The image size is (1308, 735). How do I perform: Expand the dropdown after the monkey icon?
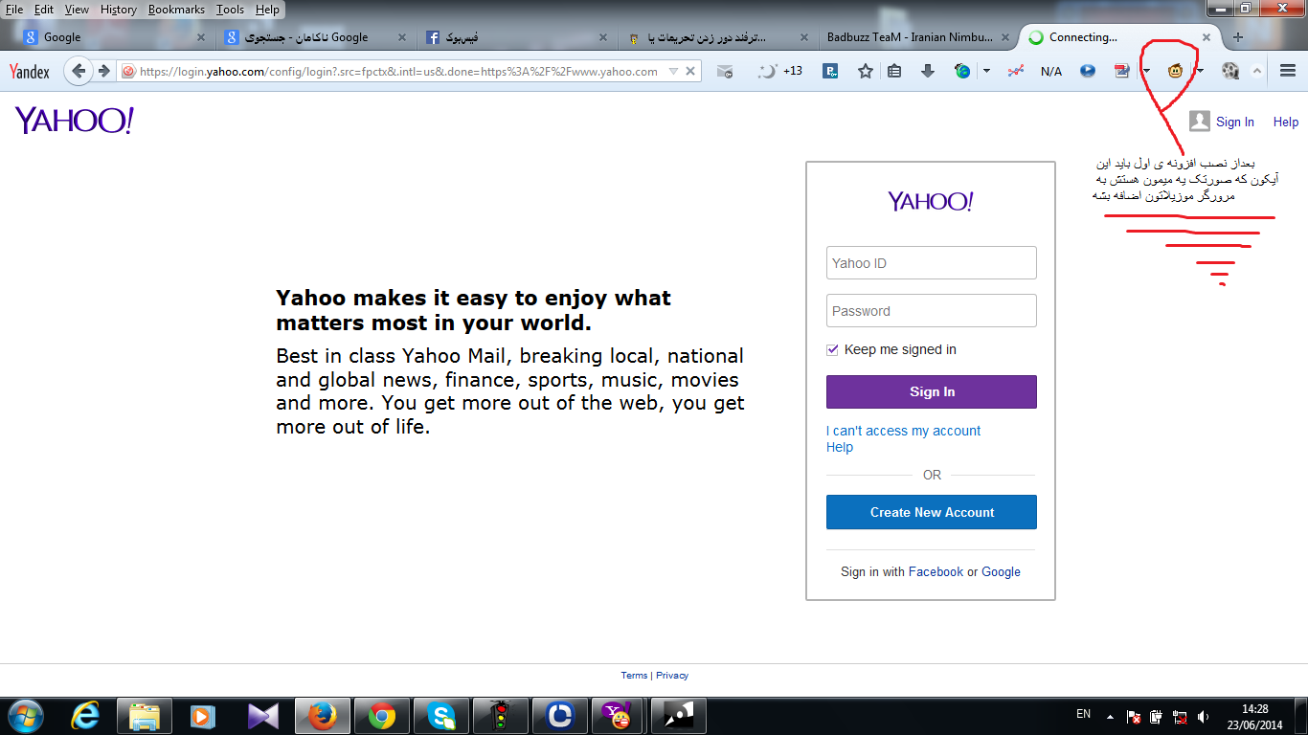(x=1200, y=71)
